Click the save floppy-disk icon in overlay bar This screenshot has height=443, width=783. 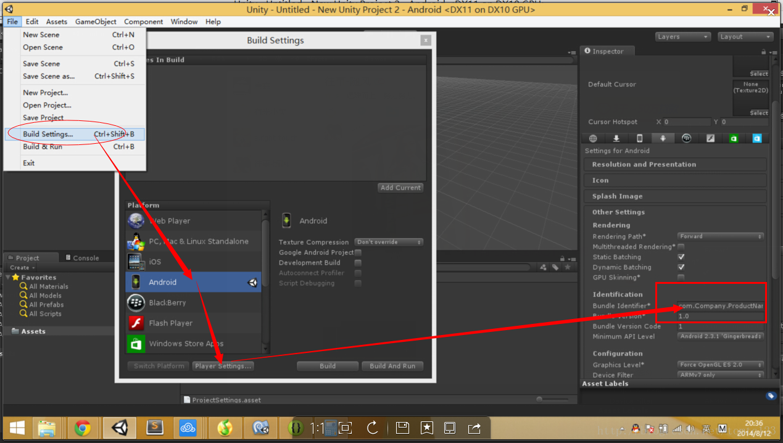[402, 428]
